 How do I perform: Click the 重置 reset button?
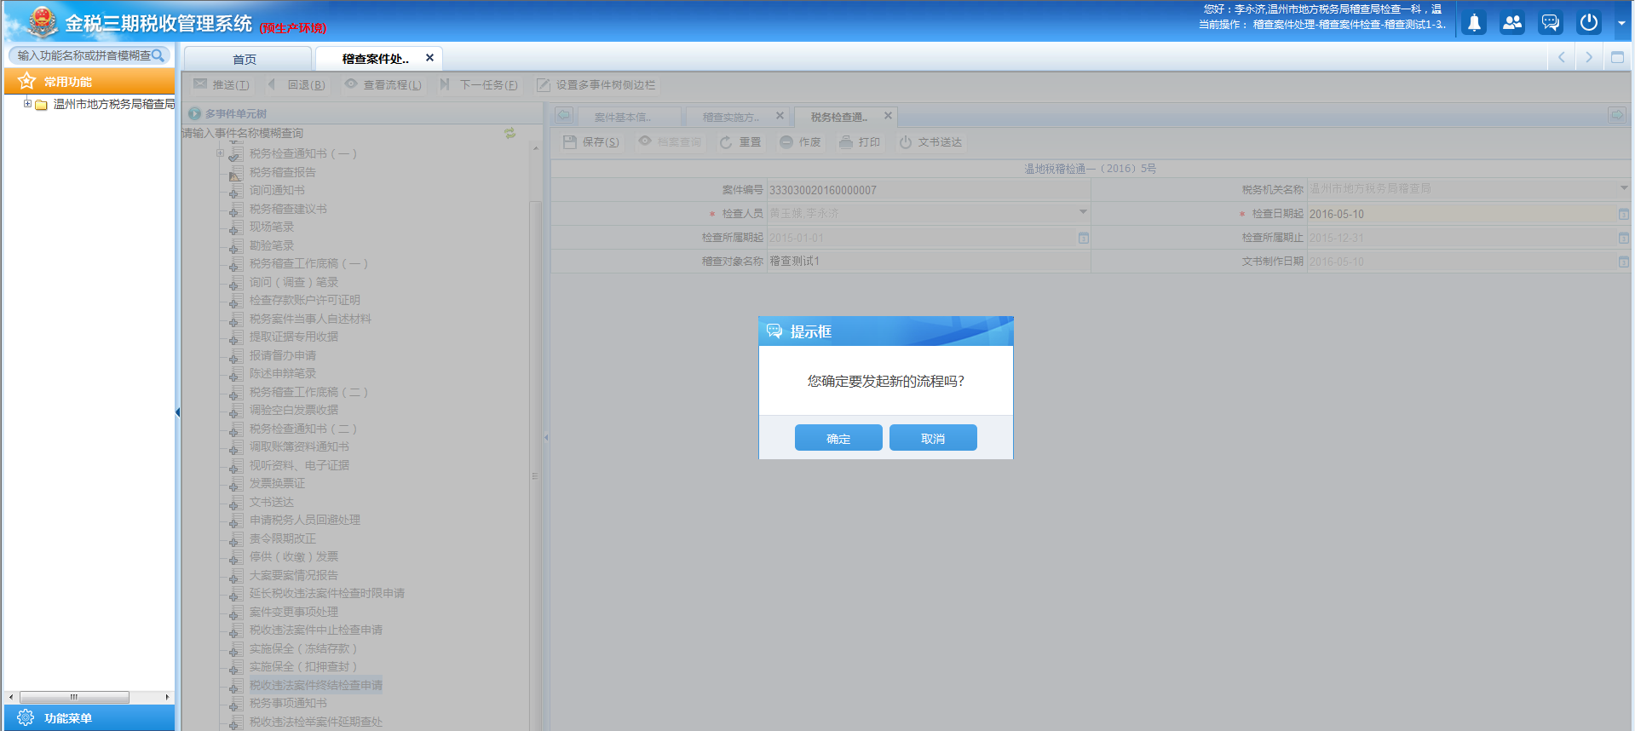click(740, 142)
